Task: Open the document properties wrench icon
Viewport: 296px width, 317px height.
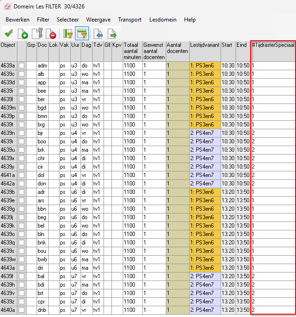Action: coord(37,33)
